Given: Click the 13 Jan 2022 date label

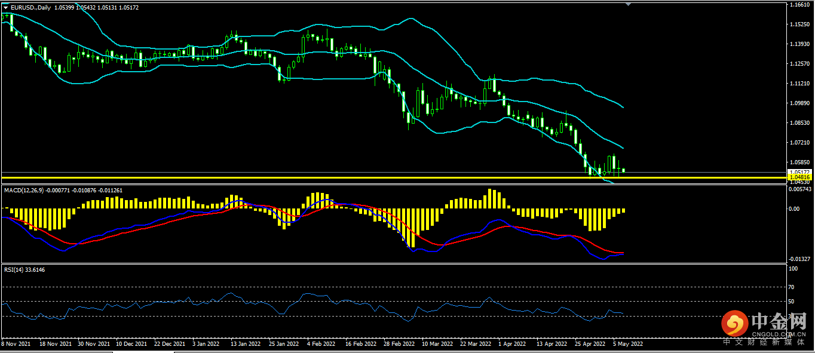Looking at the screenshot, I should [246, 344].
